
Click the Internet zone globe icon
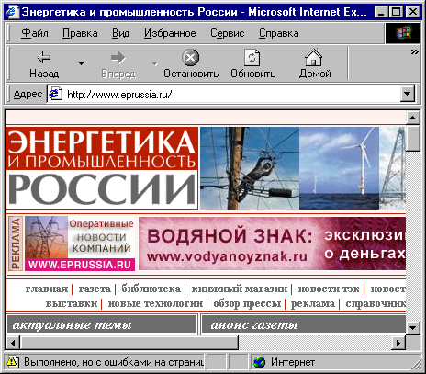[260, 362]
